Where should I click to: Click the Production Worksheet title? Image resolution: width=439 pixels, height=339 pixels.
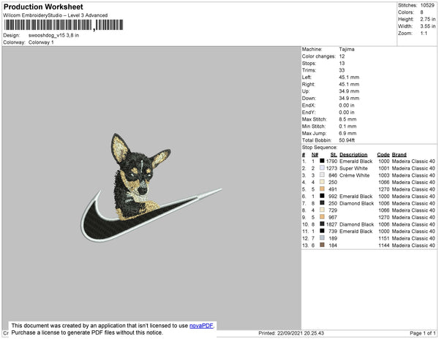43,7
